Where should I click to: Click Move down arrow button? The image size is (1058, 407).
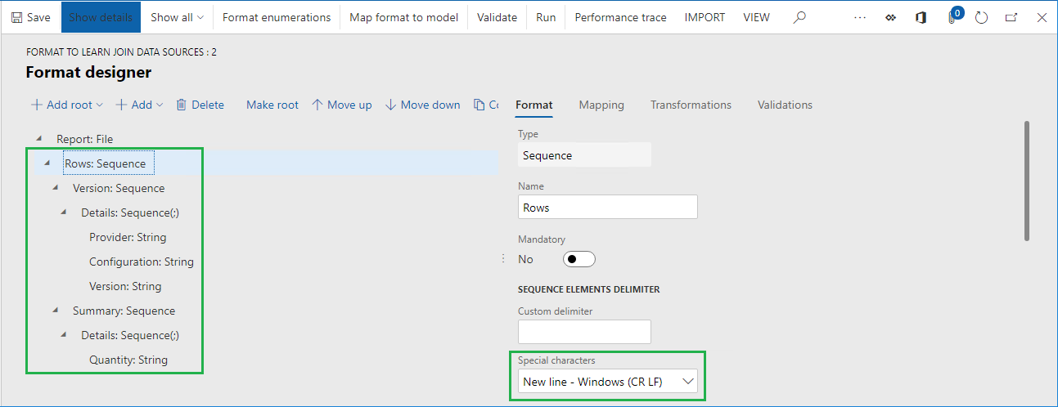[422, 105]
